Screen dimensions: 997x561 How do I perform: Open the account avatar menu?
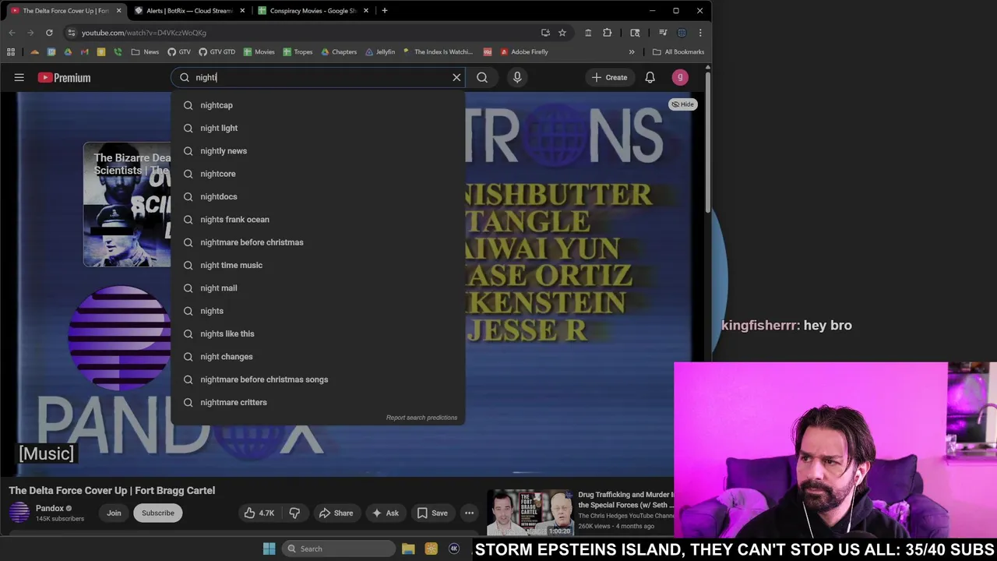tap(680, 77)
